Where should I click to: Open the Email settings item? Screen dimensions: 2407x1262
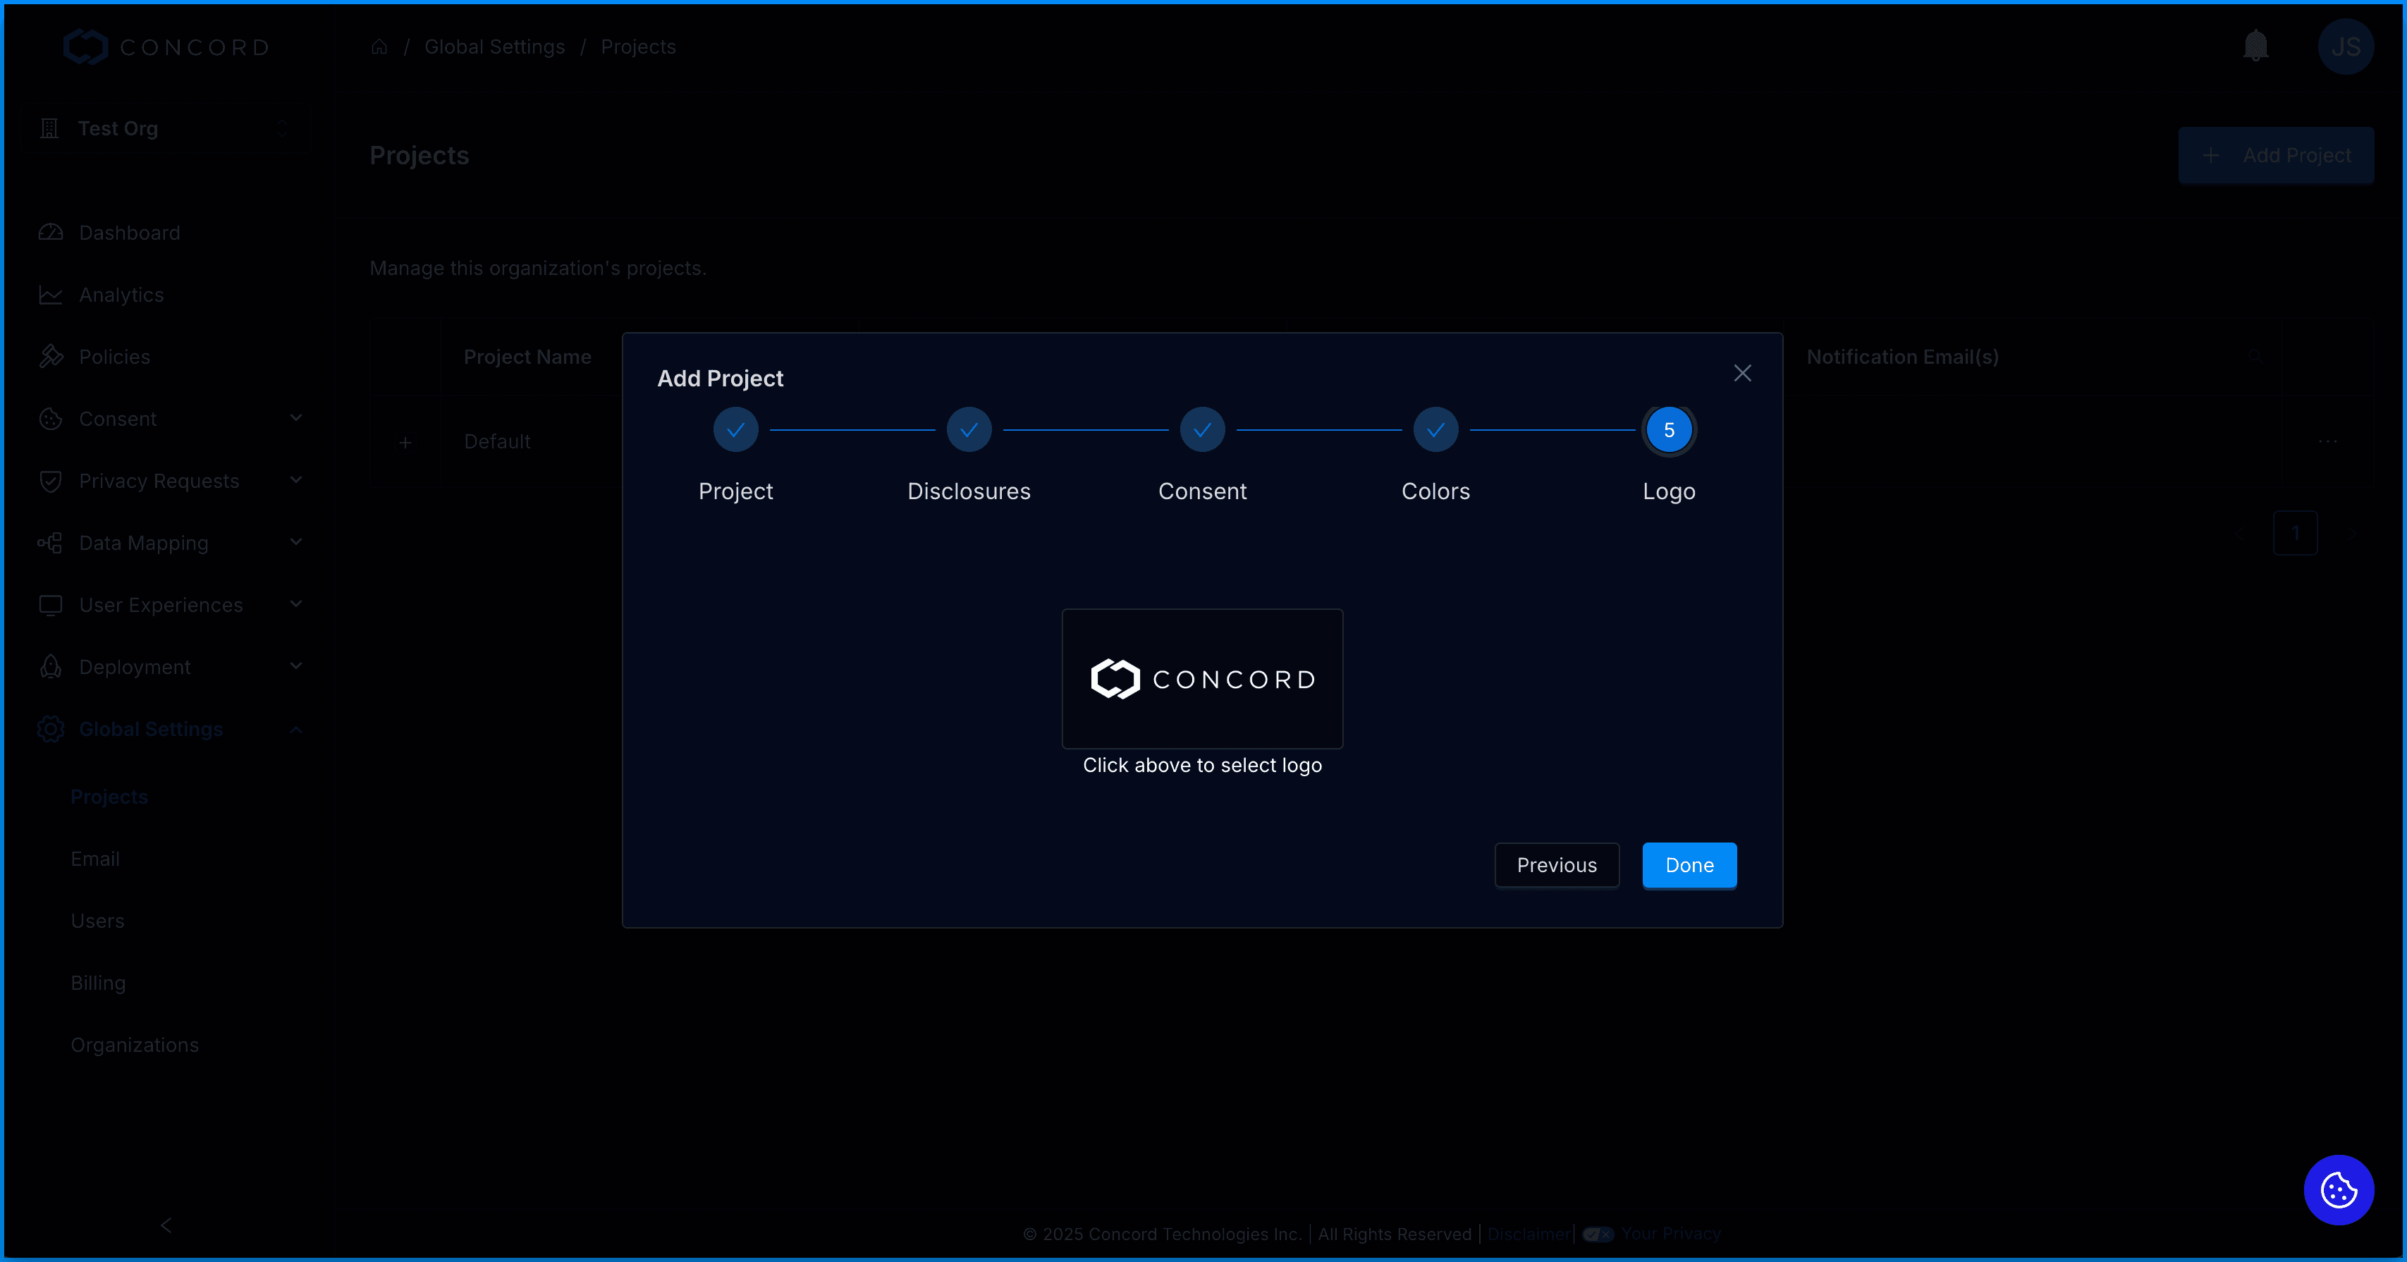click(95, 859)
